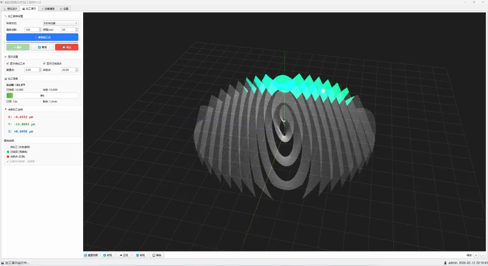Click the red stop button
The height and width of the screenshot is (266, 488).
click(66, 47)
